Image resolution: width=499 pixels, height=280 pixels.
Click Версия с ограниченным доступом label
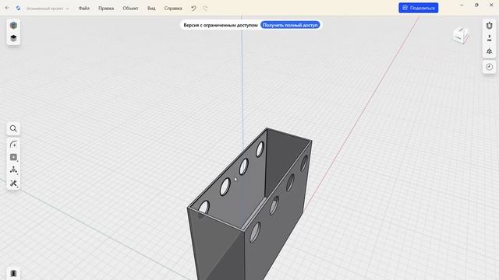(220, 25)
